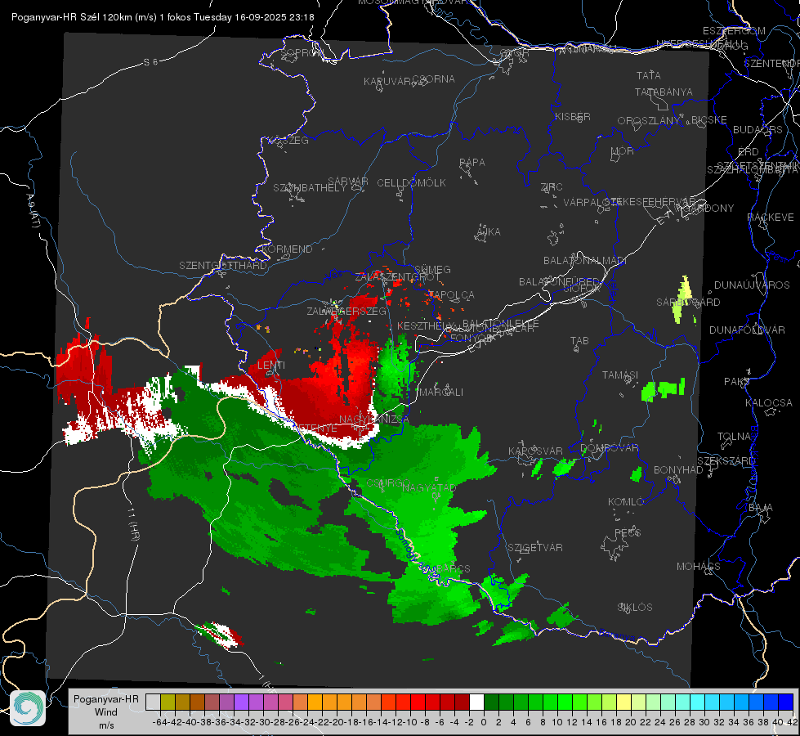Click the MOR city label

tap(623, 150)
